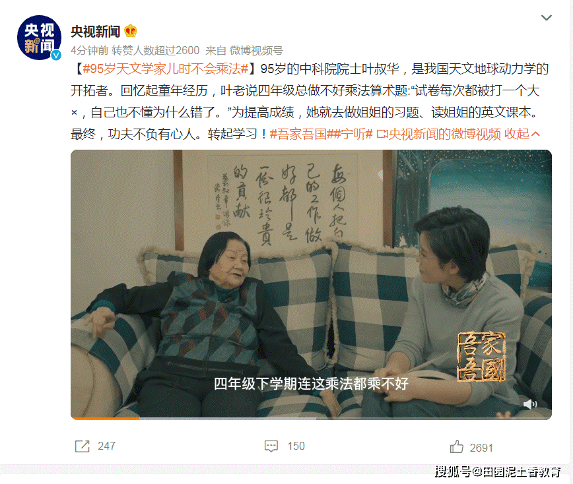The image size is (573, 484).
Task: Click the 央视新闻 account name
Action: click(95, 32)
